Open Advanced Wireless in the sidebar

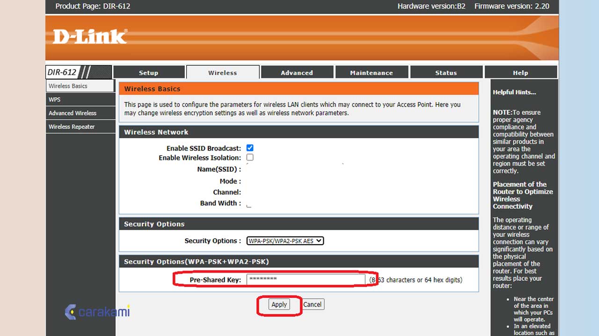coord(80,113)
